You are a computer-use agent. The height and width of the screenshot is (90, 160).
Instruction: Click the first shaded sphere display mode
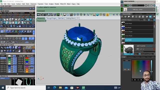click(7, 31)
